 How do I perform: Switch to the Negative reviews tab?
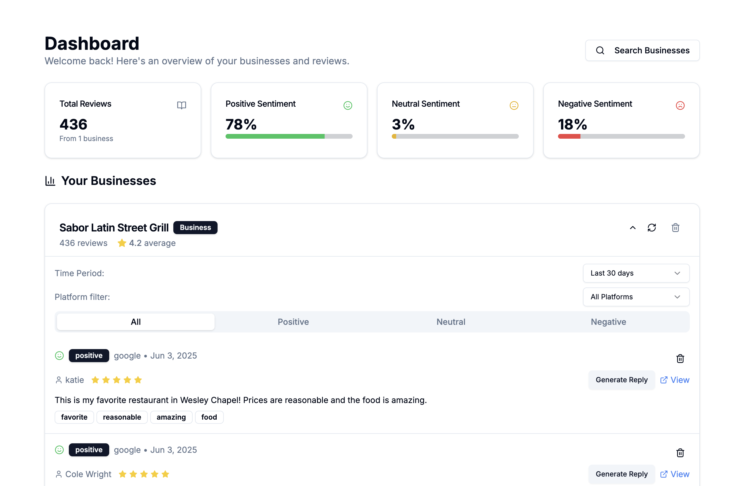click(608, 322)
